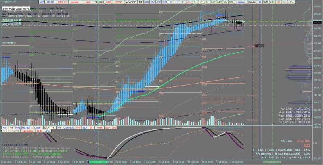The image size is (323, 165).
Task: Toggle the HidG button
Action: click(266, 2)
